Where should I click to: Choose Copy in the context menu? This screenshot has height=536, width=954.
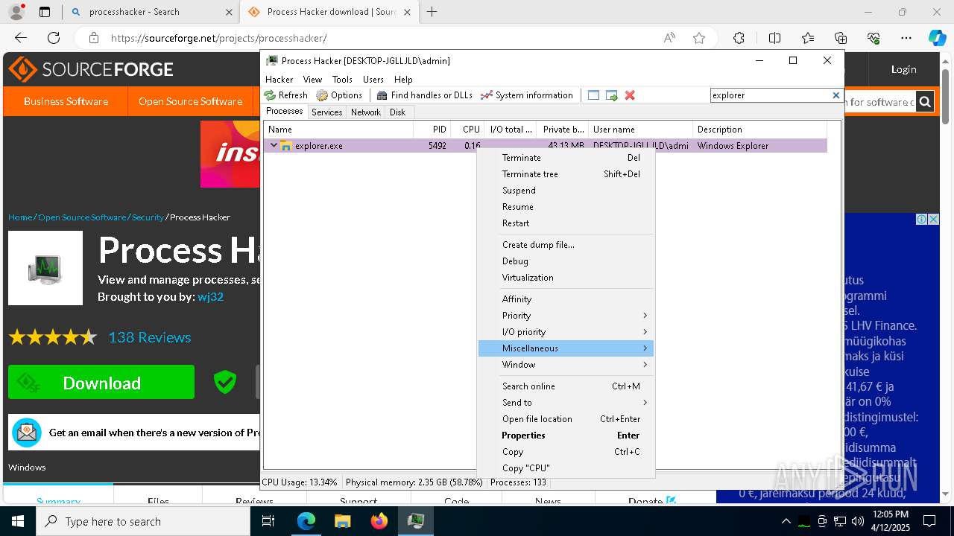[x=566, y=452]
